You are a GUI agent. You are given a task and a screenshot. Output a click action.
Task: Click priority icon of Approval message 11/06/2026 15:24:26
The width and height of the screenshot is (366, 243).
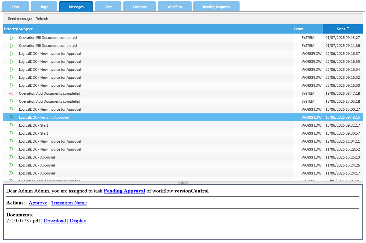pos(11,165)
